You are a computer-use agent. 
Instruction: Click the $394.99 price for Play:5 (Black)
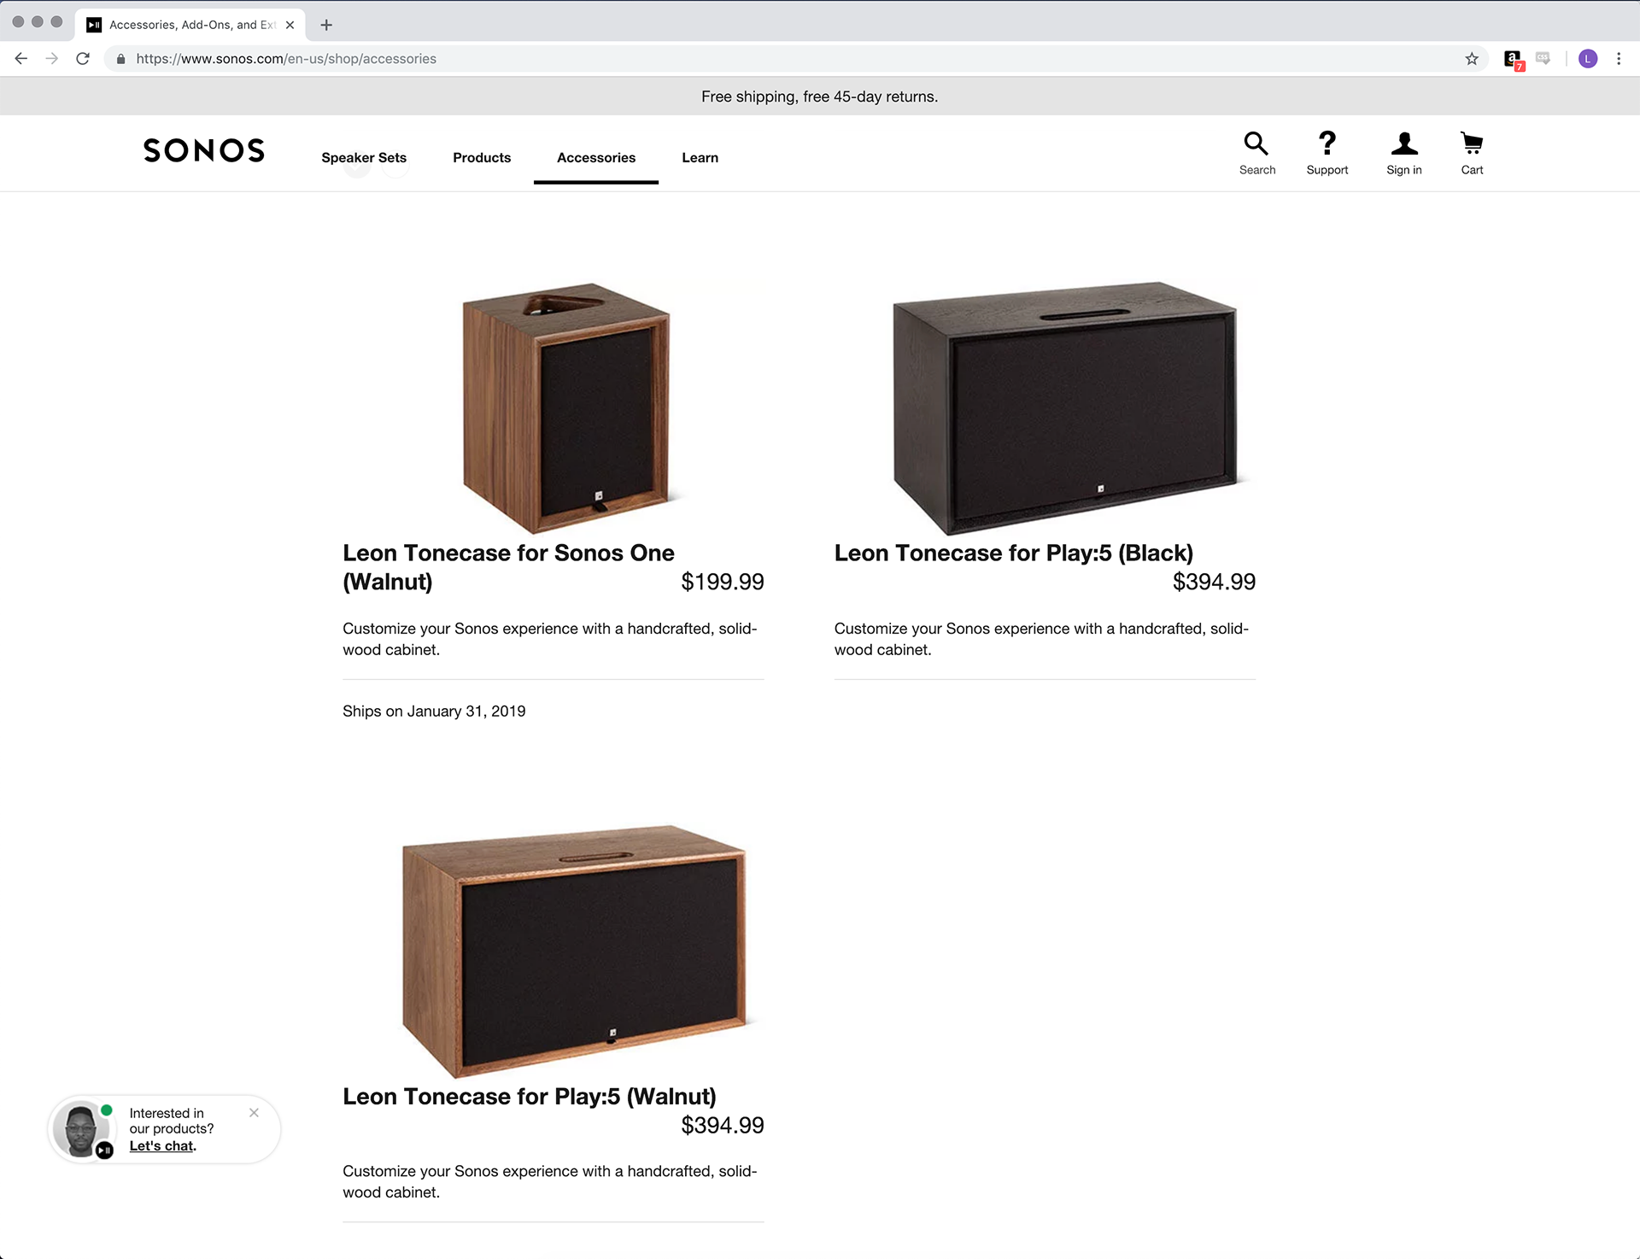(x=1214, y=582)
